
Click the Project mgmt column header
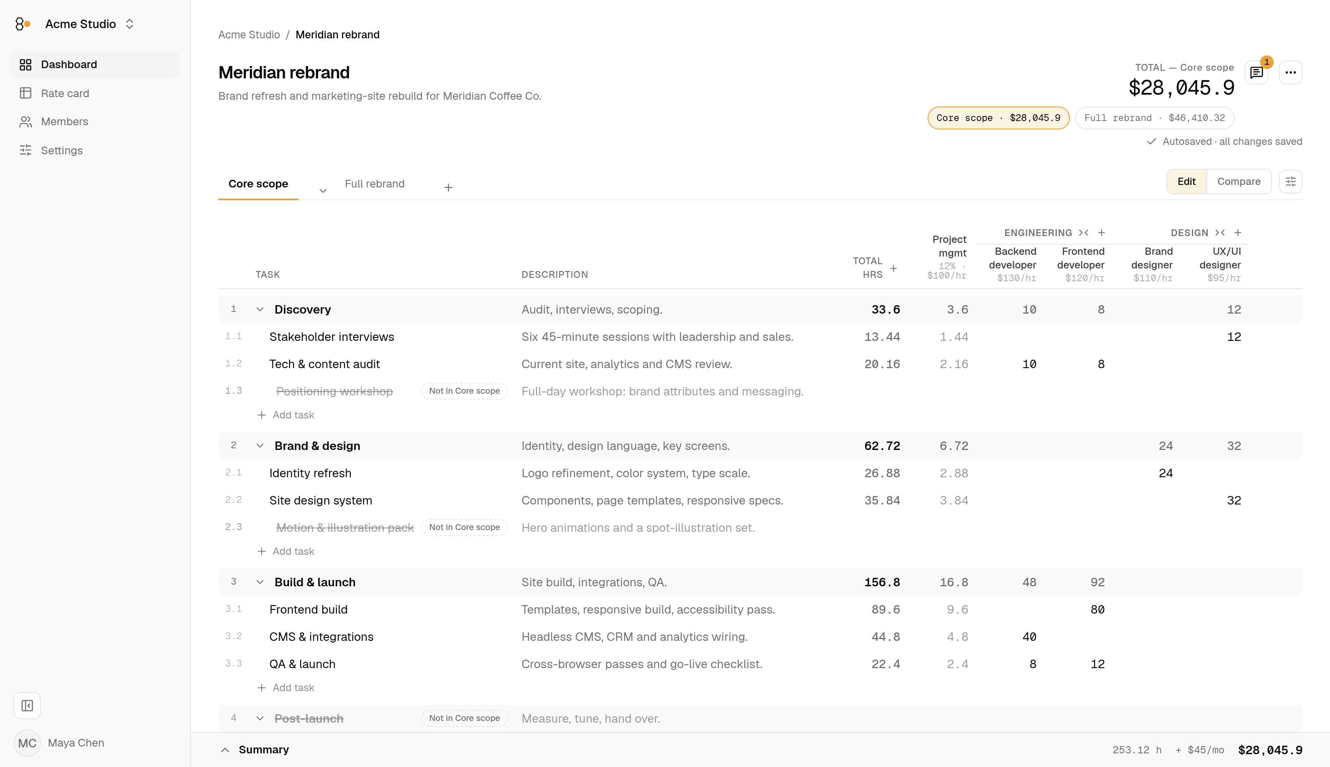pyautogui.click(x=947, y=257)
